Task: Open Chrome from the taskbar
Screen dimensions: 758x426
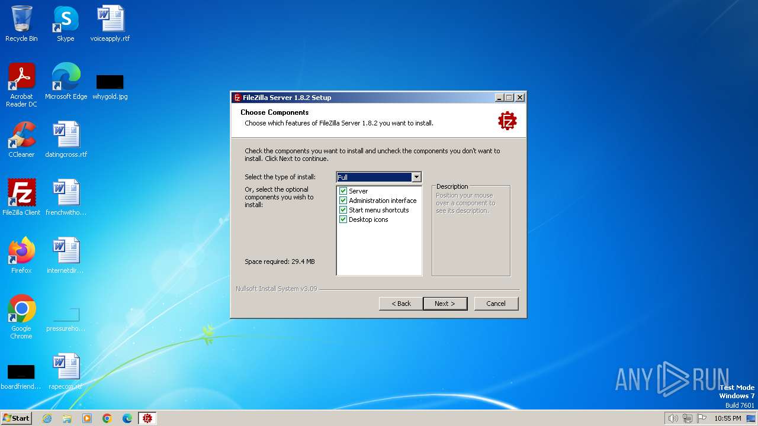Action: click(x=107, y=418)
